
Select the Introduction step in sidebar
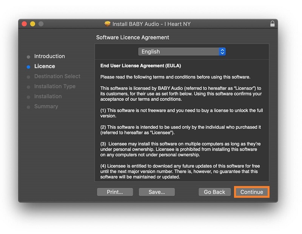pyautogui.click(x=49, y=56)
